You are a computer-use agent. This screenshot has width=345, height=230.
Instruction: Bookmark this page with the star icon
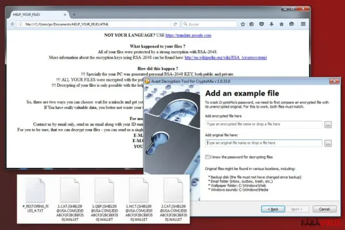pos(243,24)
